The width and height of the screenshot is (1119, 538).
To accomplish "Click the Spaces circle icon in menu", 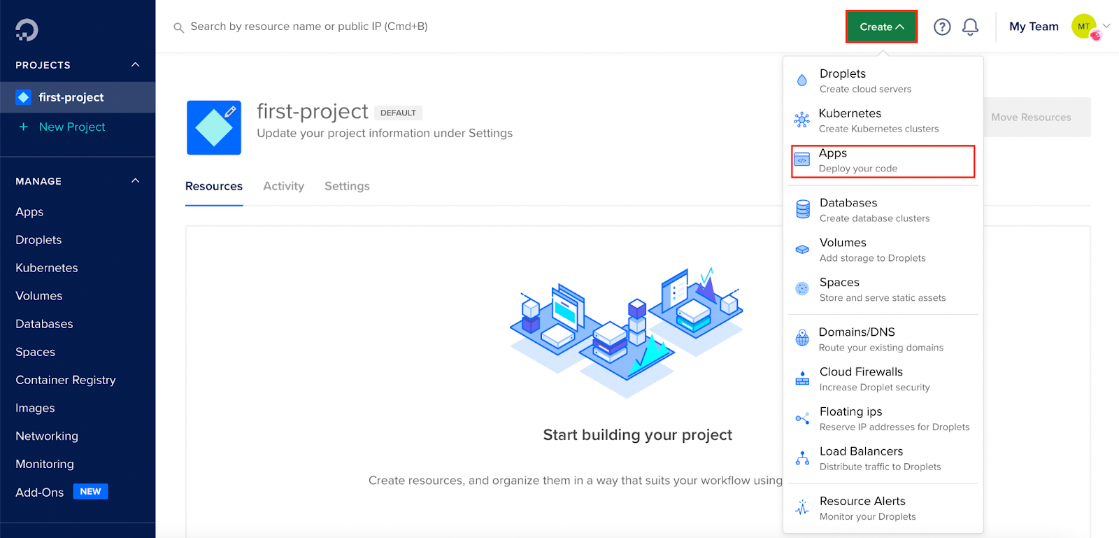I will tap(802, 288).
